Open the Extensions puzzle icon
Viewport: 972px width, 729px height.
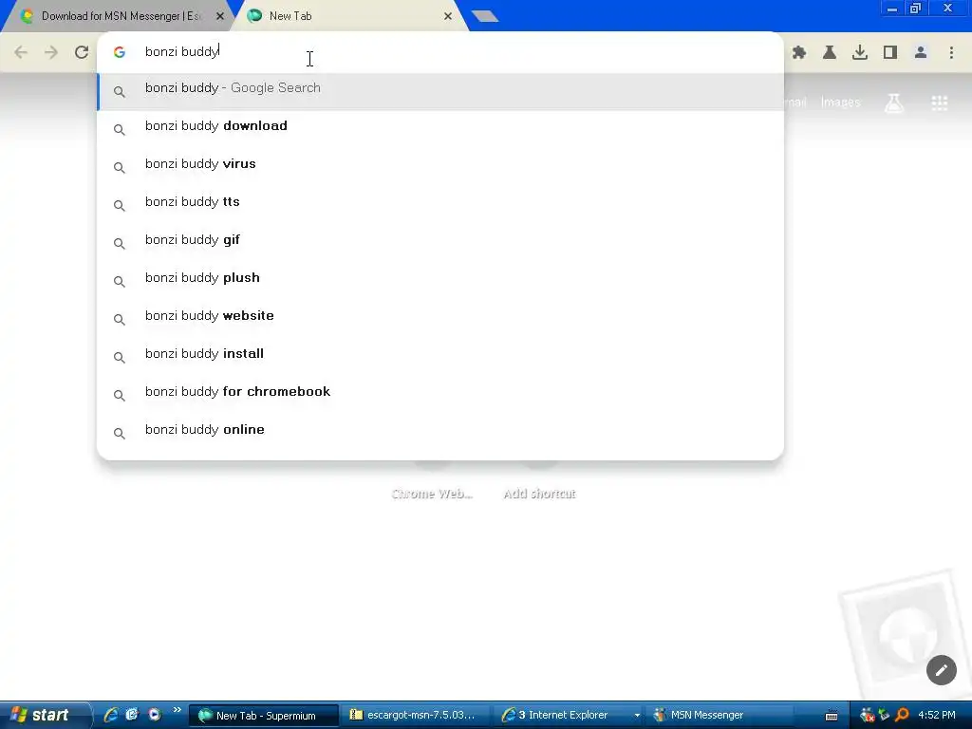[x=799, y=52]
